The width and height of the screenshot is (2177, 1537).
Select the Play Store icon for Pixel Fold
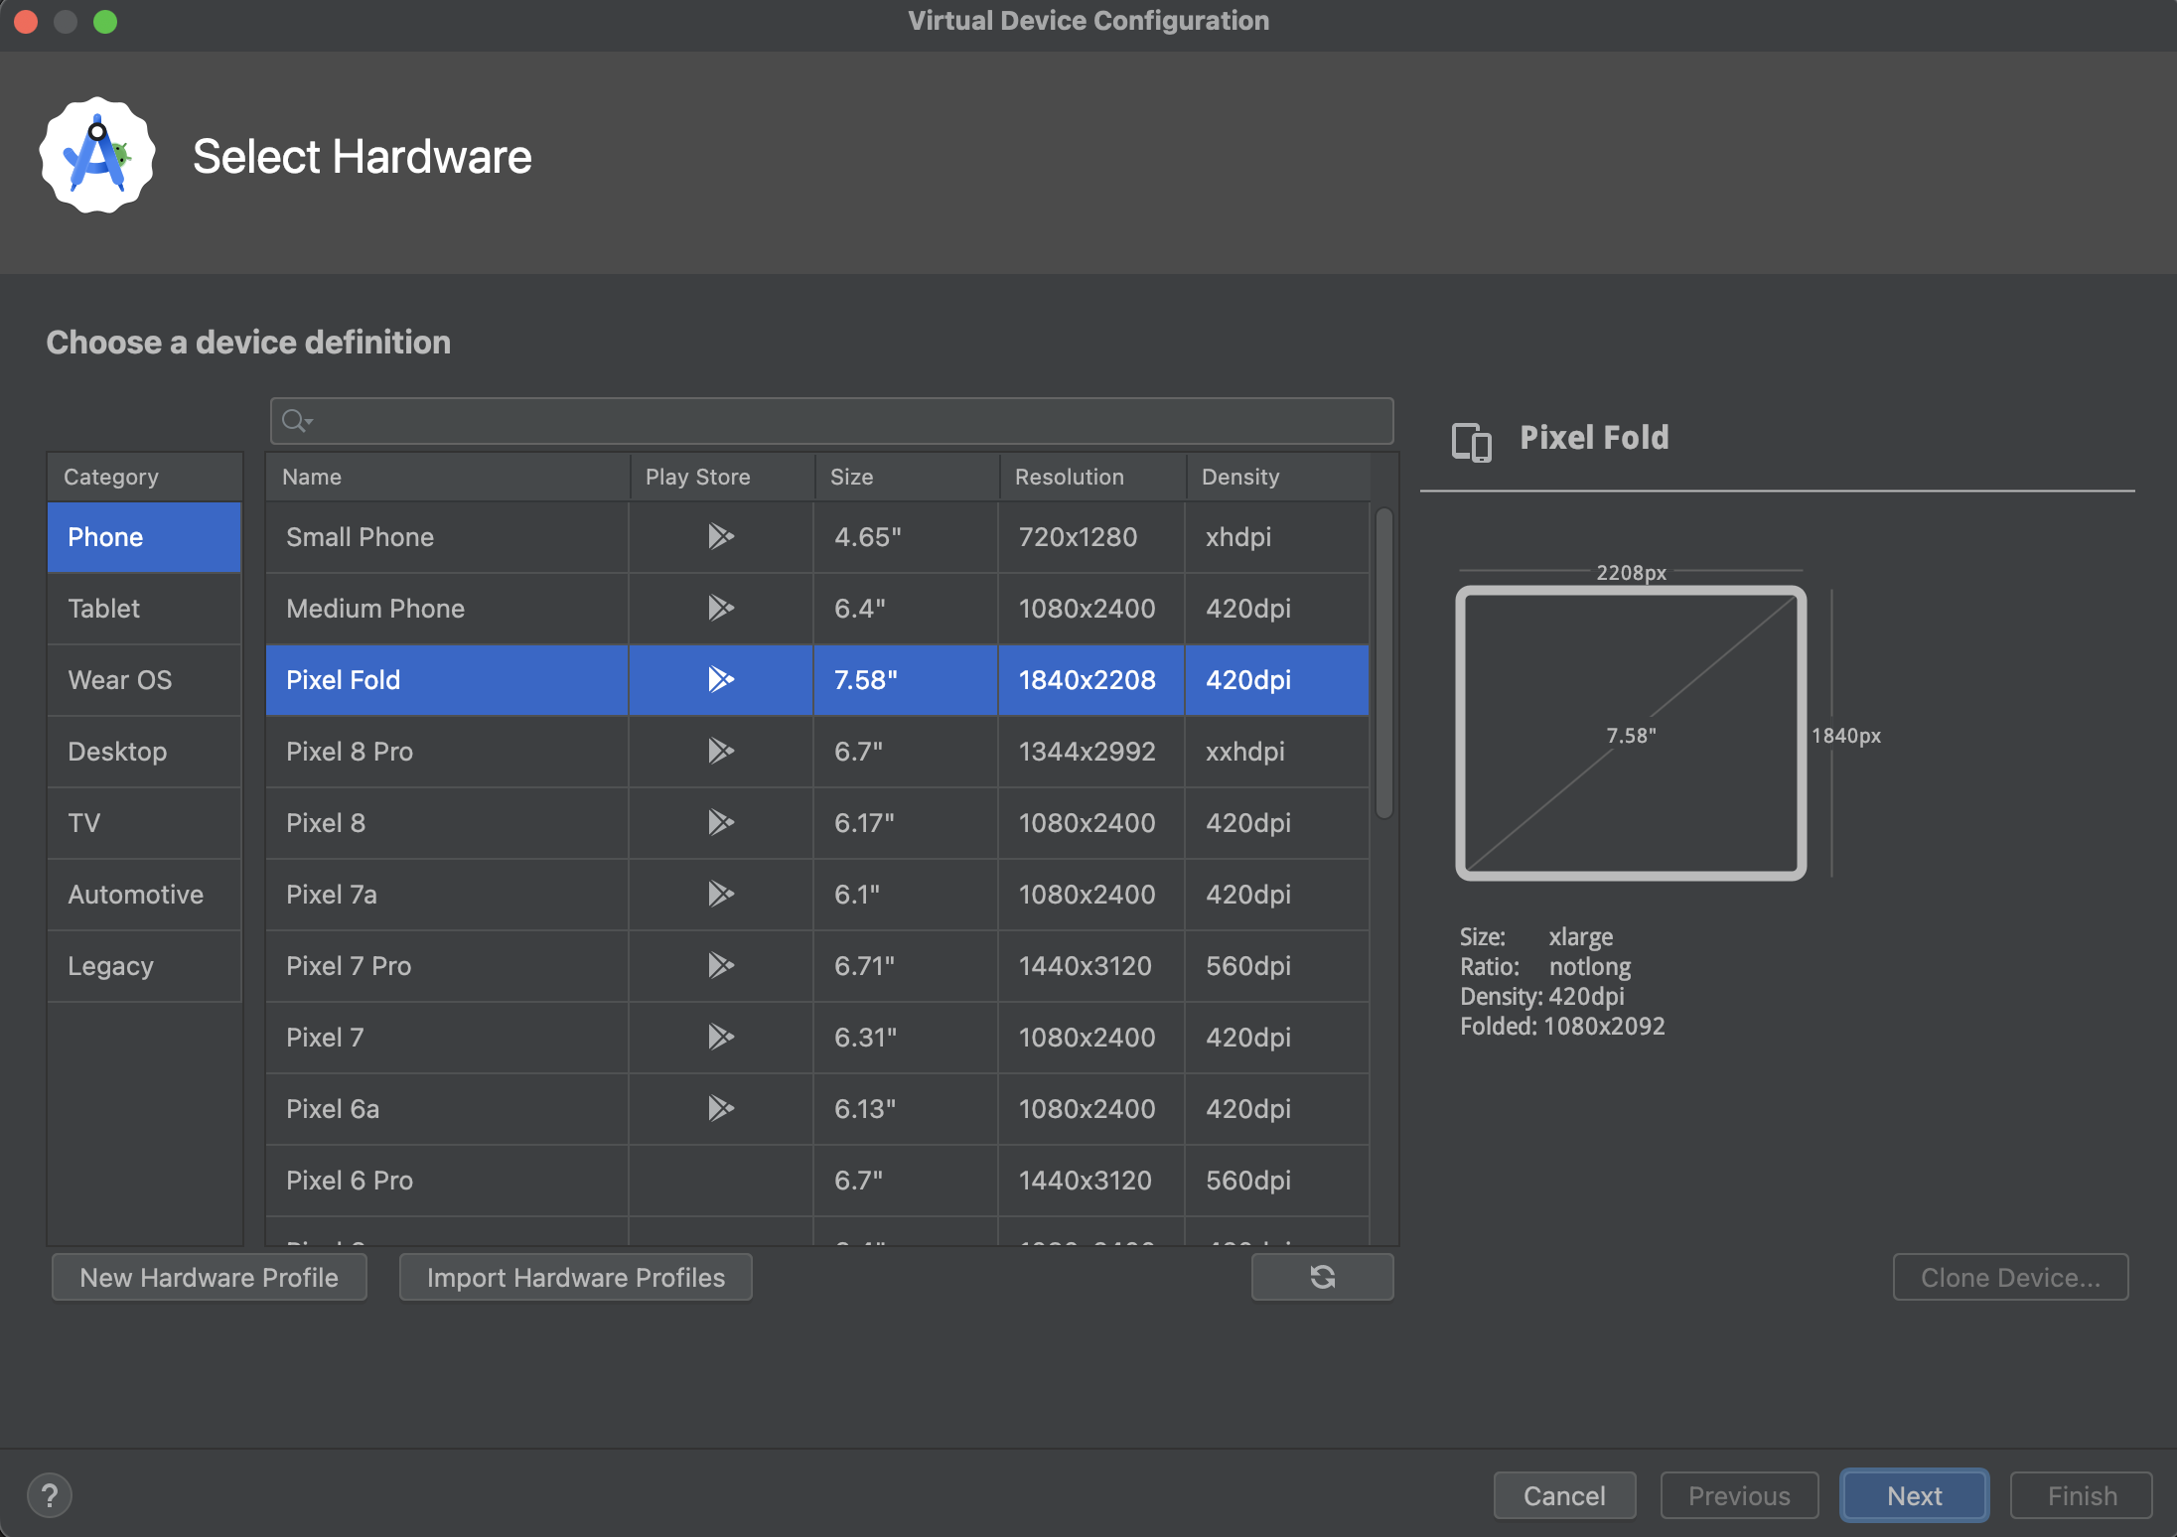point(720,679)
